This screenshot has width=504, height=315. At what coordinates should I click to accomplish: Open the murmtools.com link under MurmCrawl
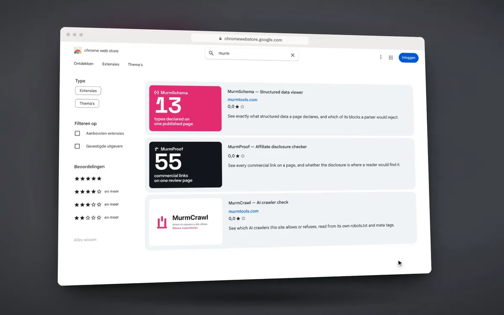244,211
